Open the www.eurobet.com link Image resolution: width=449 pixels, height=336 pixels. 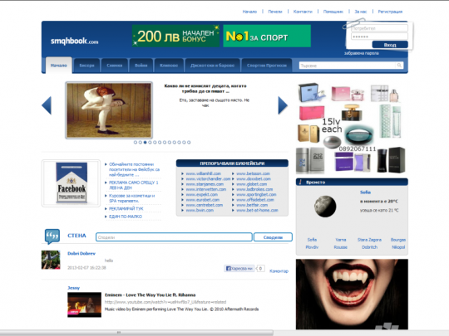[202, 200]
